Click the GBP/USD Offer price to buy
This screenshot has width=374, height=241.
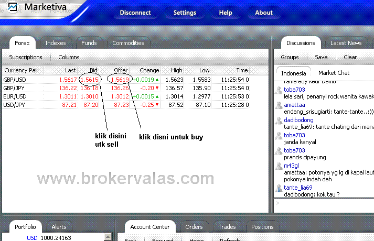119,80
